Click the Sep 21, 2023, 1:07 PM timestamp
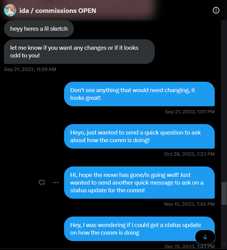This screenshot has width=227, height=250. coord(190,112)
